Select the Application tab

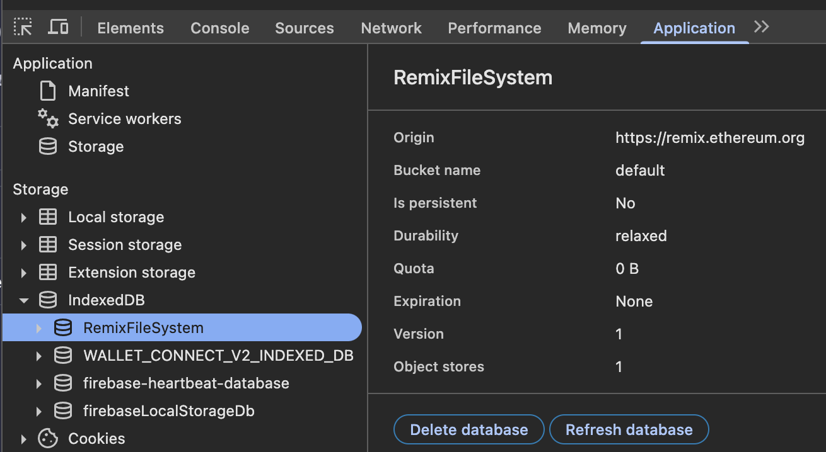point(694,28)
